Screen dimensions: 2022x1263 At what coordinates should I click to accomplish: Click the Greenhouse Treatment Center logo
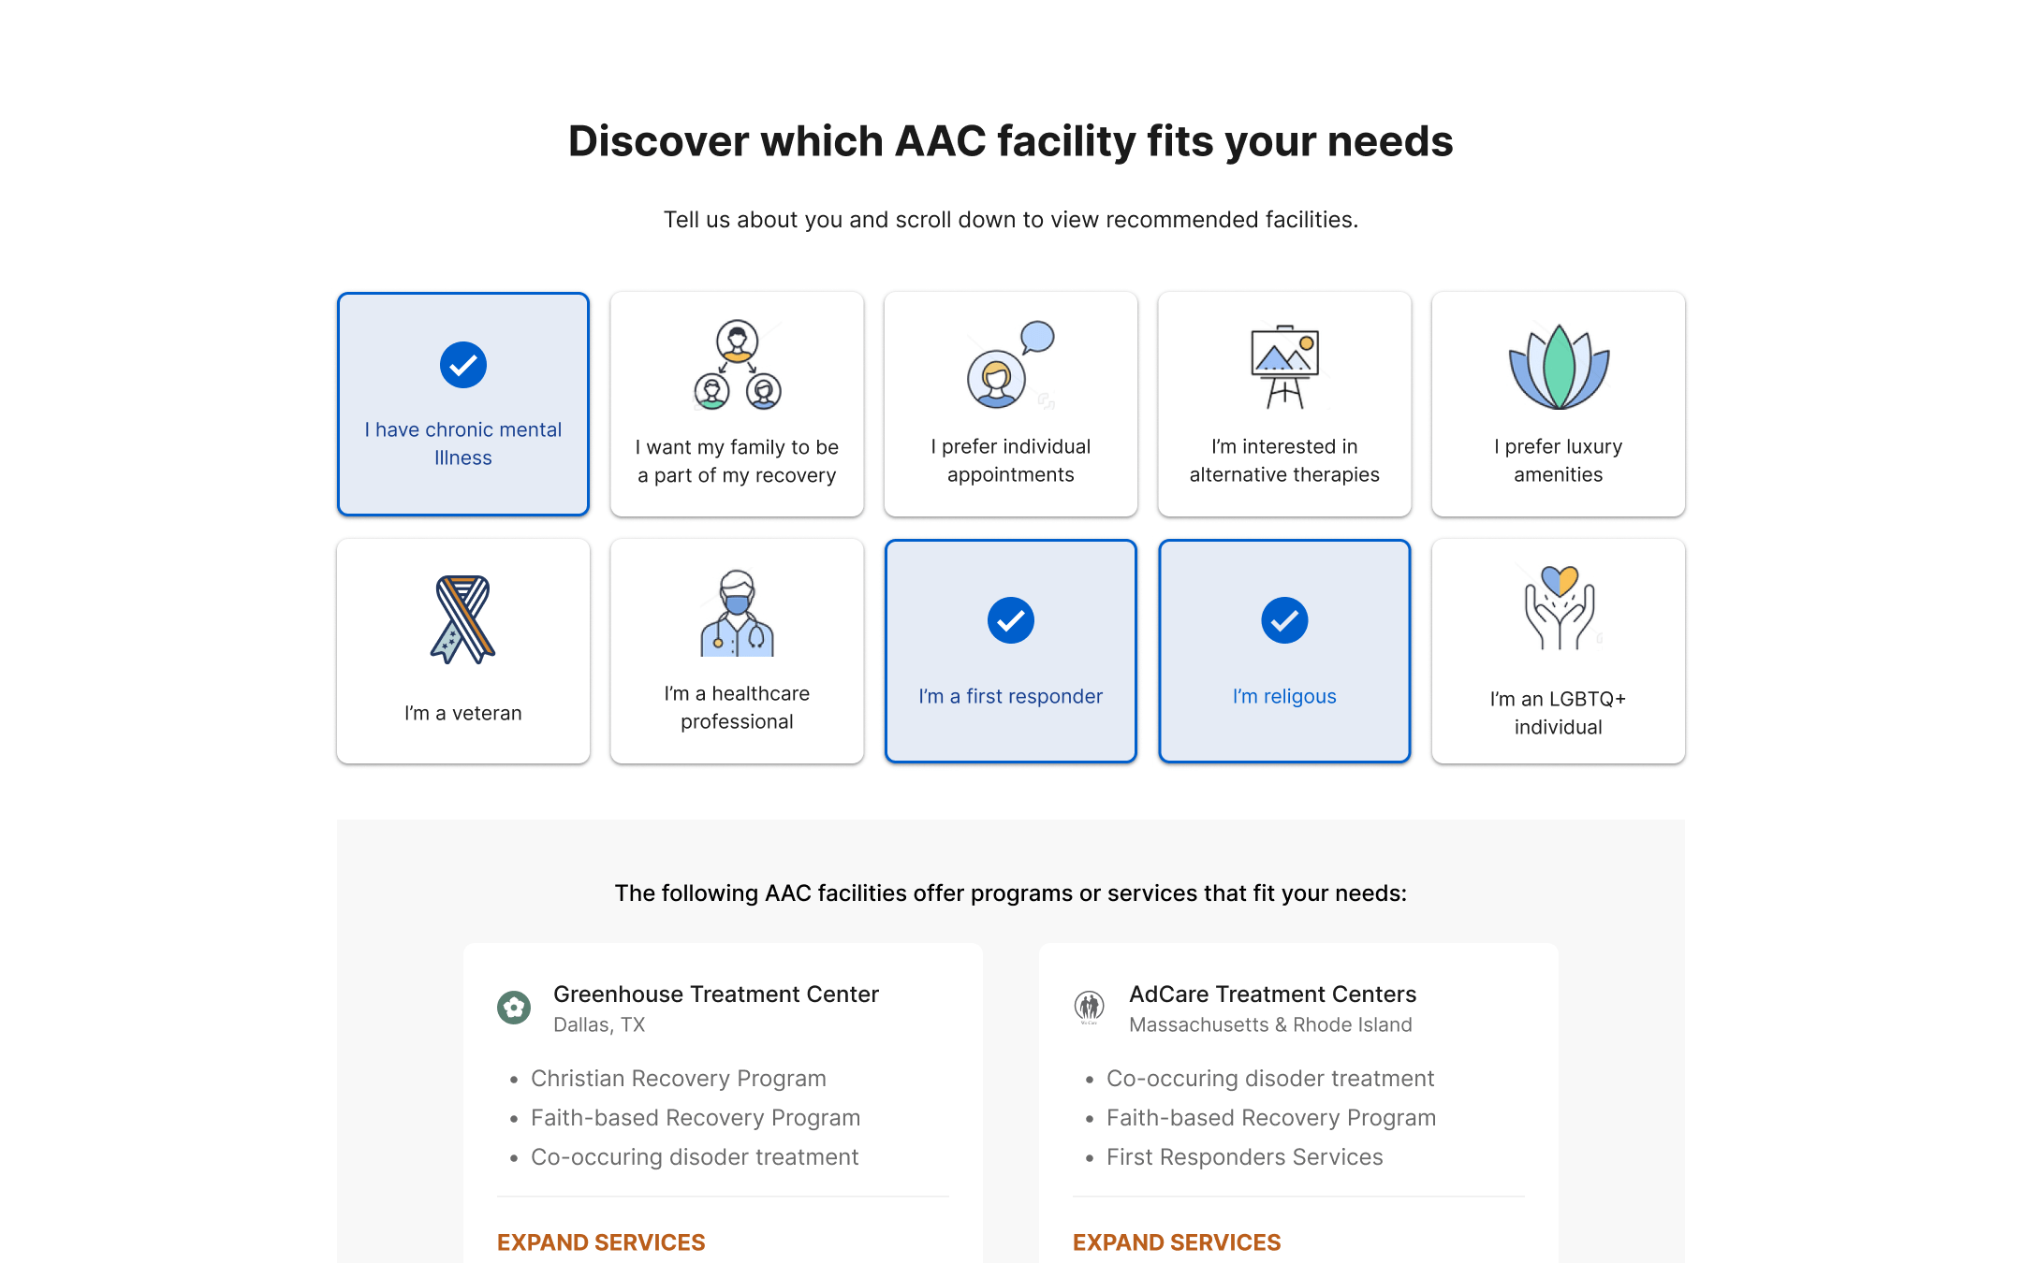tap(514, 1008)
